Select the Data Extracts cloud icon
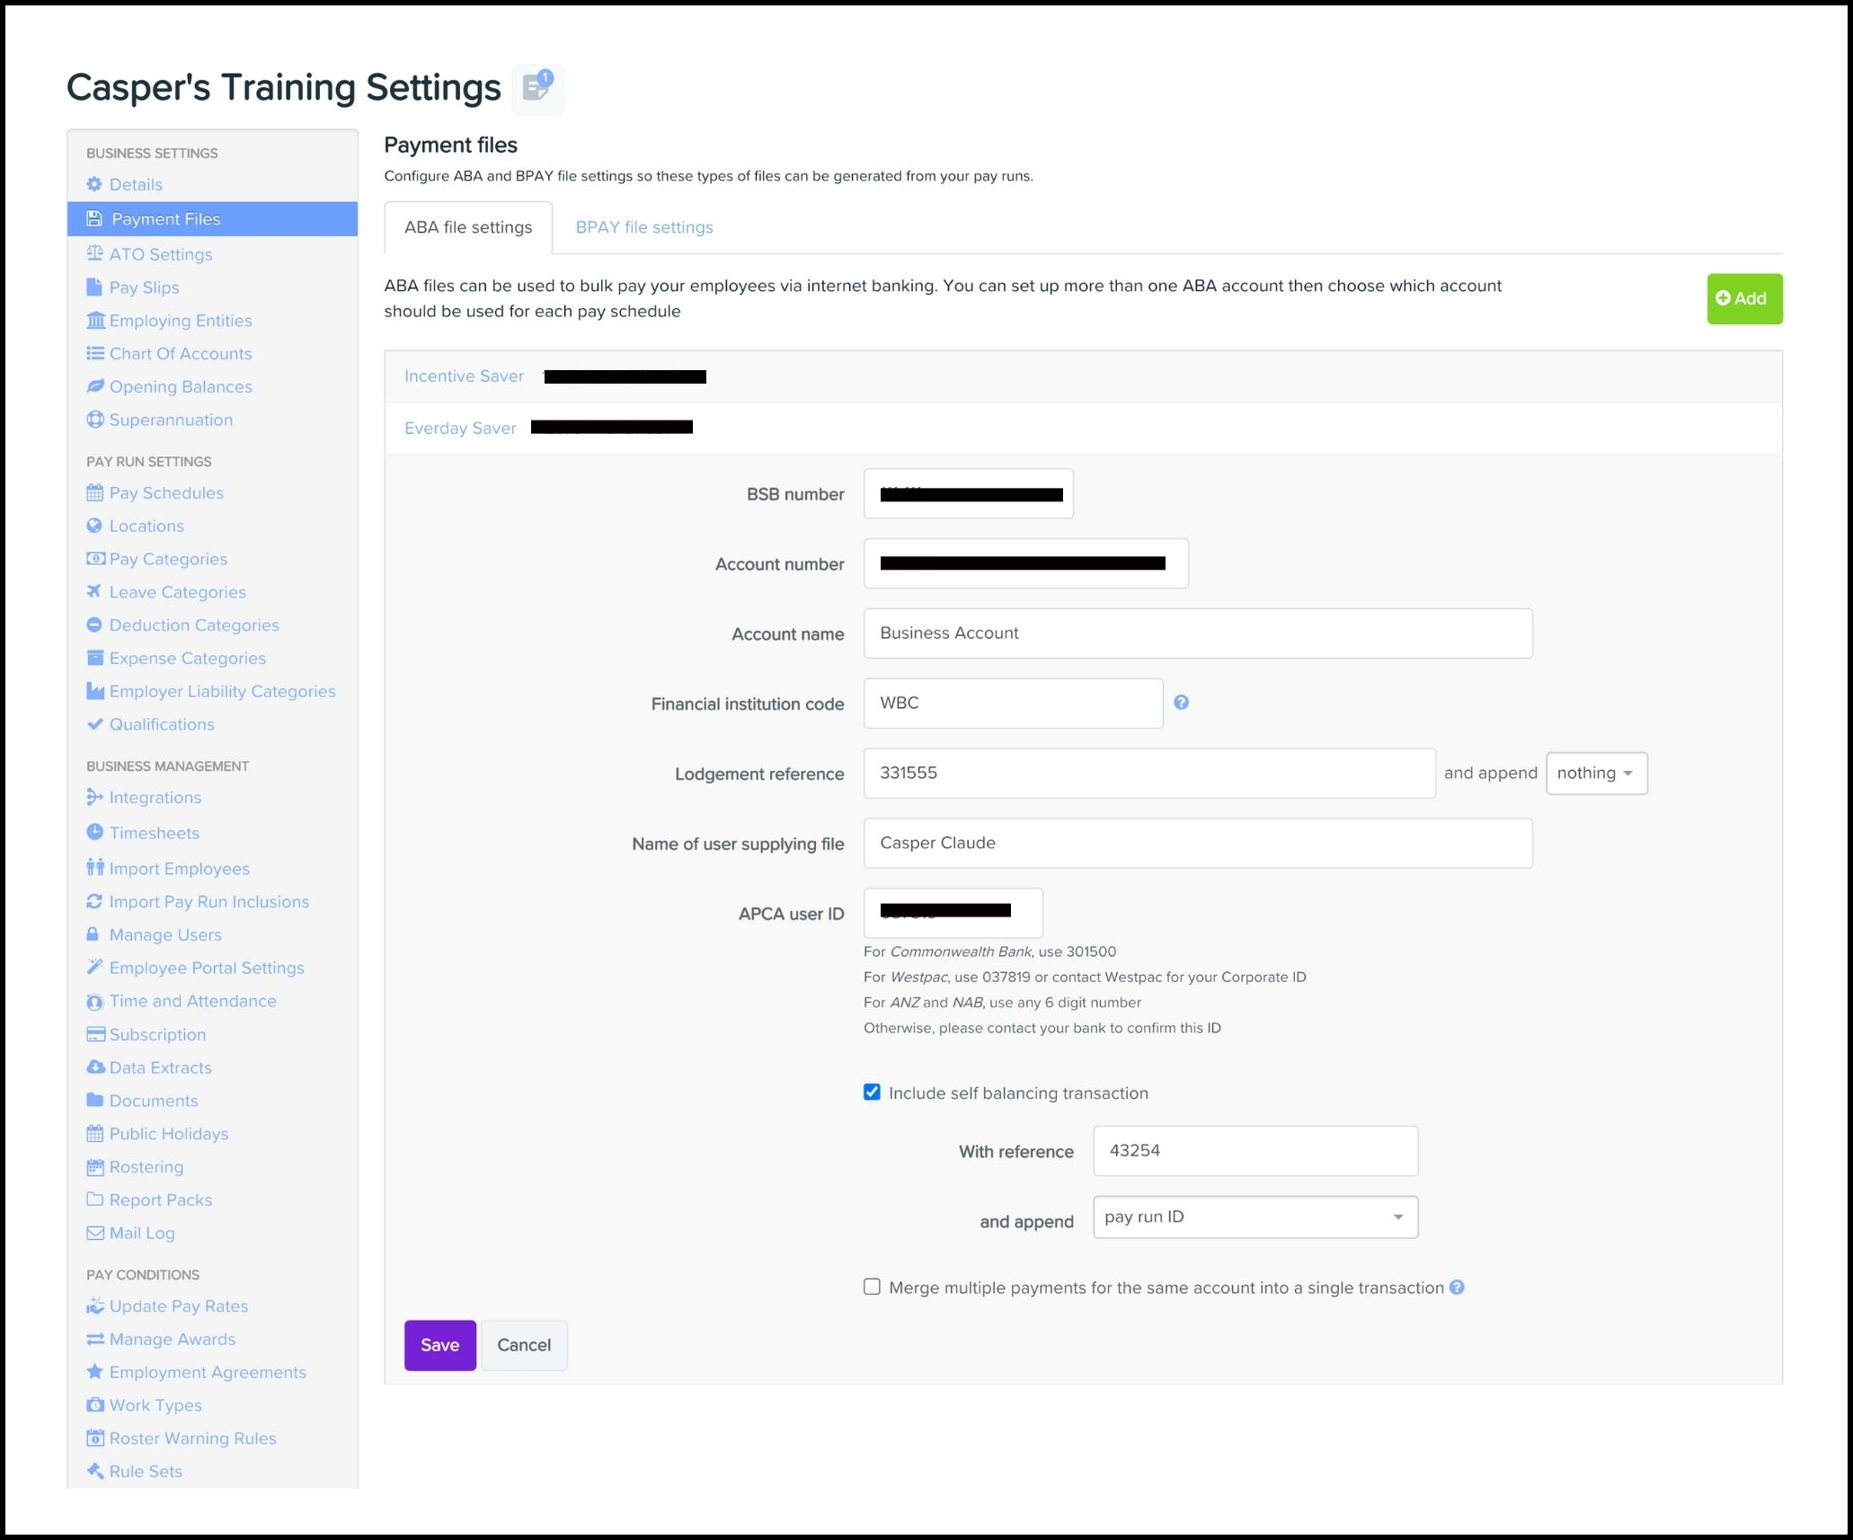 point(96,1067)
